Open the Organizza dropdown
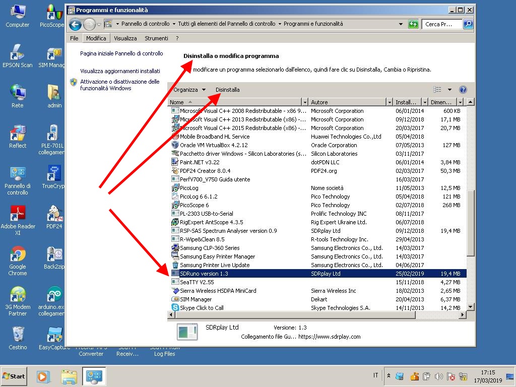Screen dimensions: 516x387 point(189,90)
